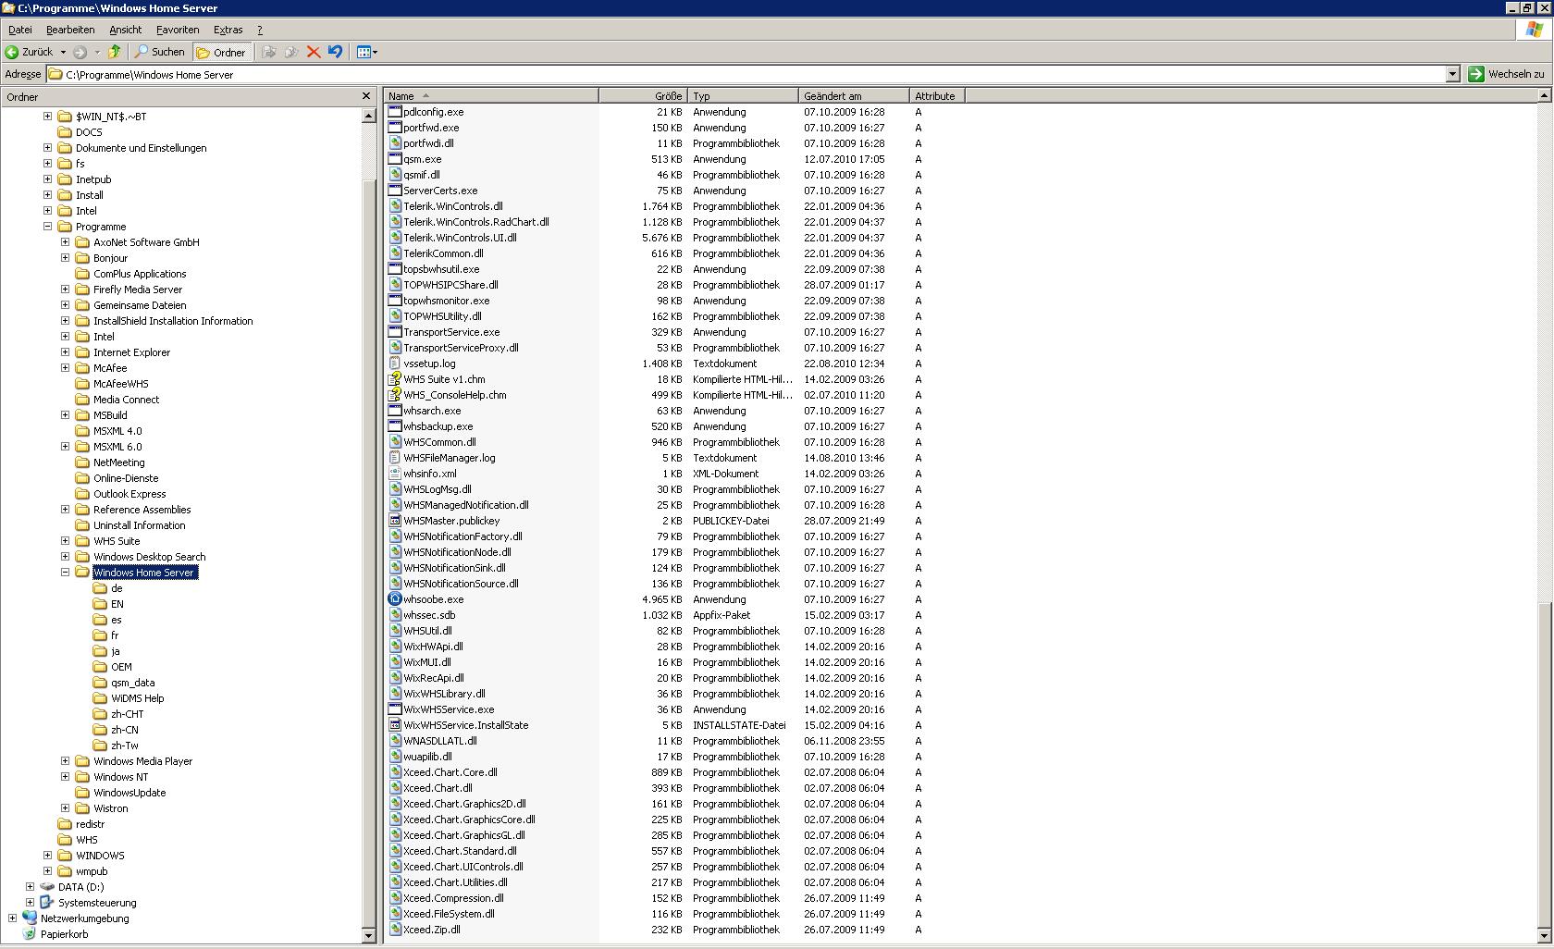This screenshot has width=1554, height=949.
Task: Click the Move To folder toolbar icon
Action: click(269, 52)
